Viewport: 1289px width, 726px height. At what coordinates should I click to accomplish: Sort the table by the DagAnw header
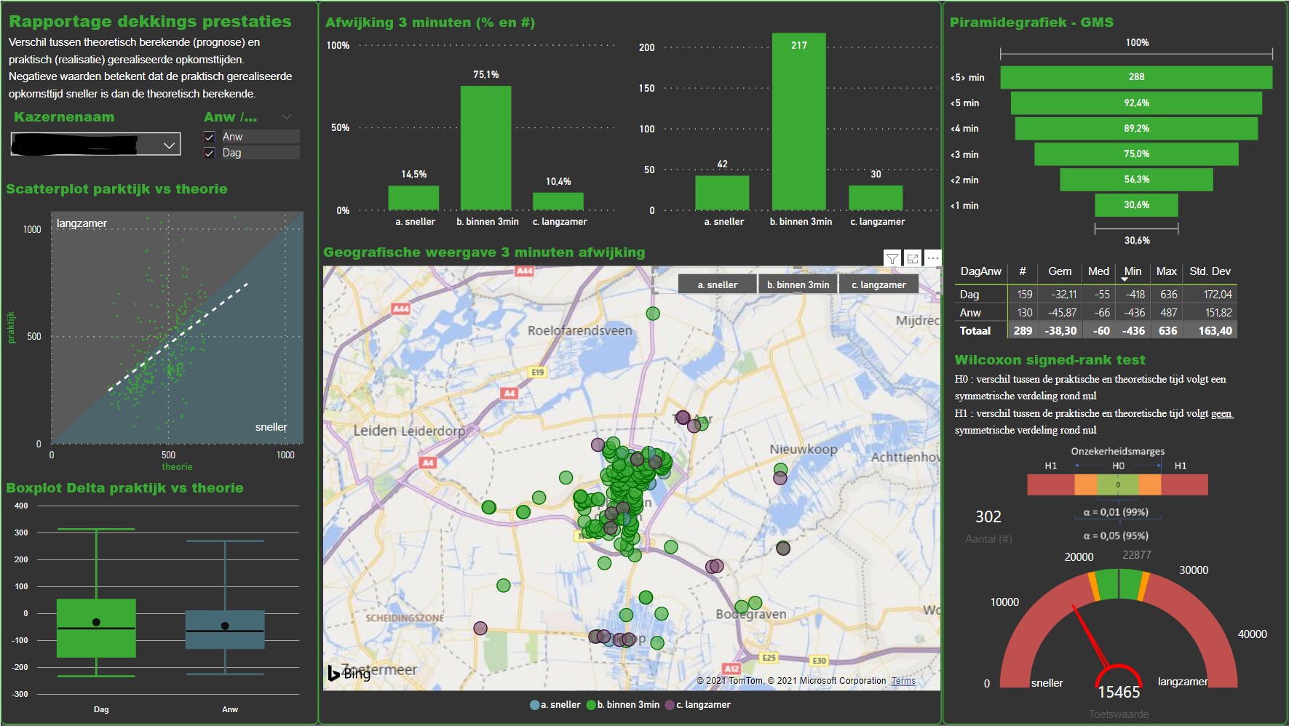coord(980,271)
